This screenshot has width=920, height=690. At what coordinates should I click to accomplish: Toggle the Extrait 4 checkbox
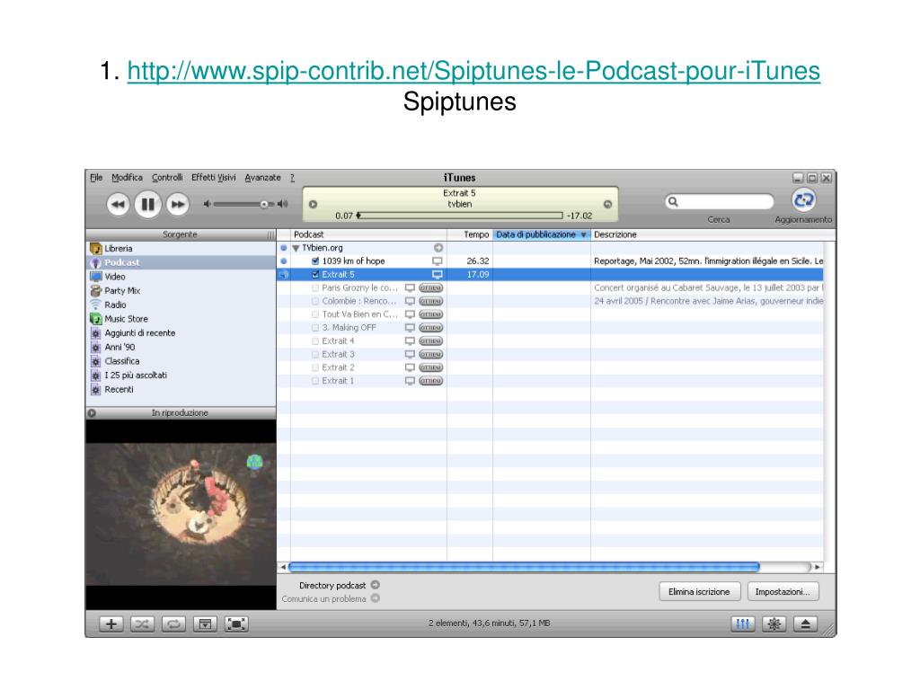[x=315, y=341]
